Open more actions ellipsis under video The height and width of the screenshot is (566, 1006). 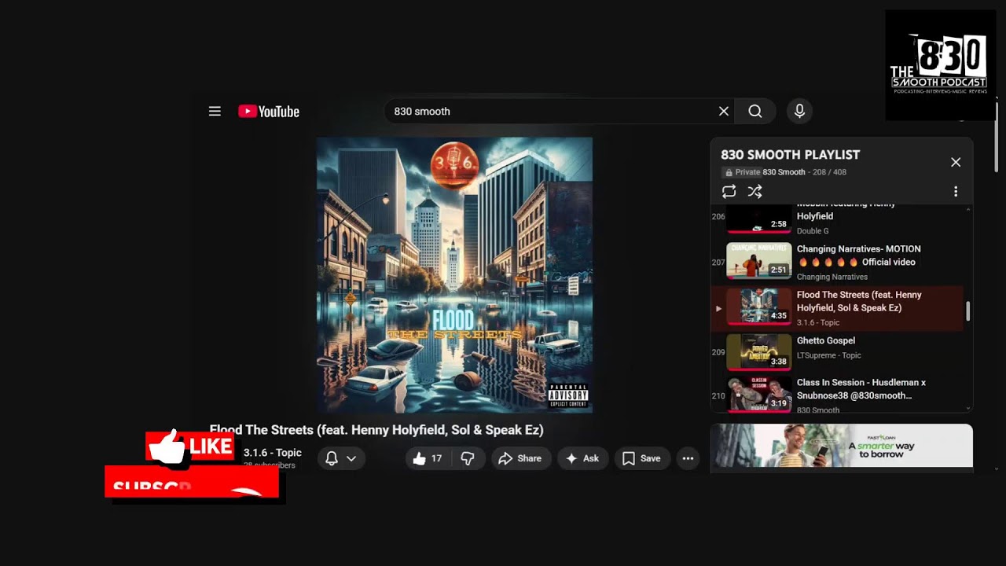[688, 458]
